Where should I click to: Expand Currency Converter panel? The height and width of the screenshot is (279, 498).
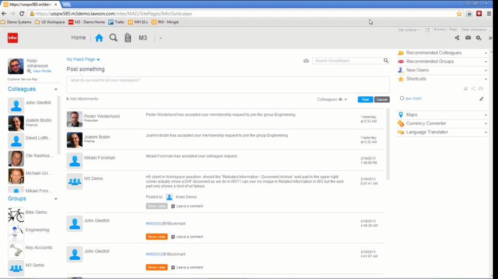click(x=442, y=123)
